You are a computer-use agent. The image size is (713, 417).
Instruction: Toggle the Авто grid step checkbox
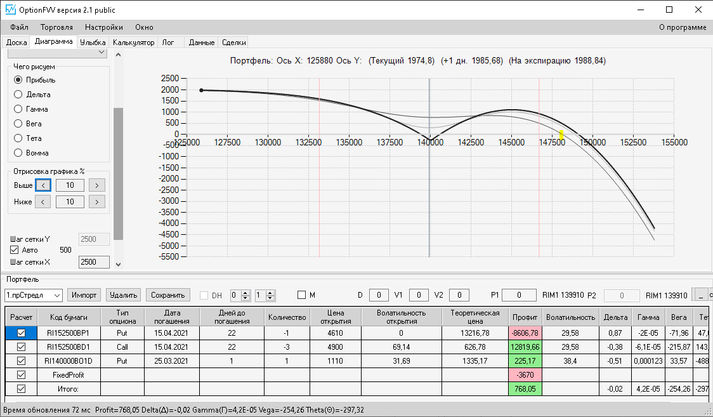[15, 249]
